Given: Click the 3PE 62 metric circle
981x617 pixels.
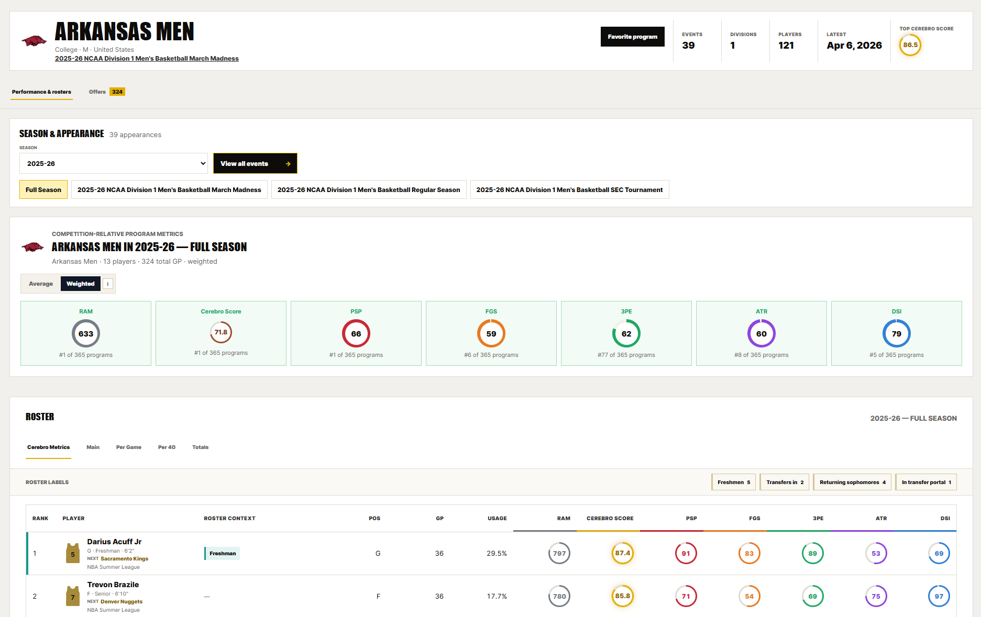Looking at the screenshot, I should pyautogui.click(x=626, y=334).
